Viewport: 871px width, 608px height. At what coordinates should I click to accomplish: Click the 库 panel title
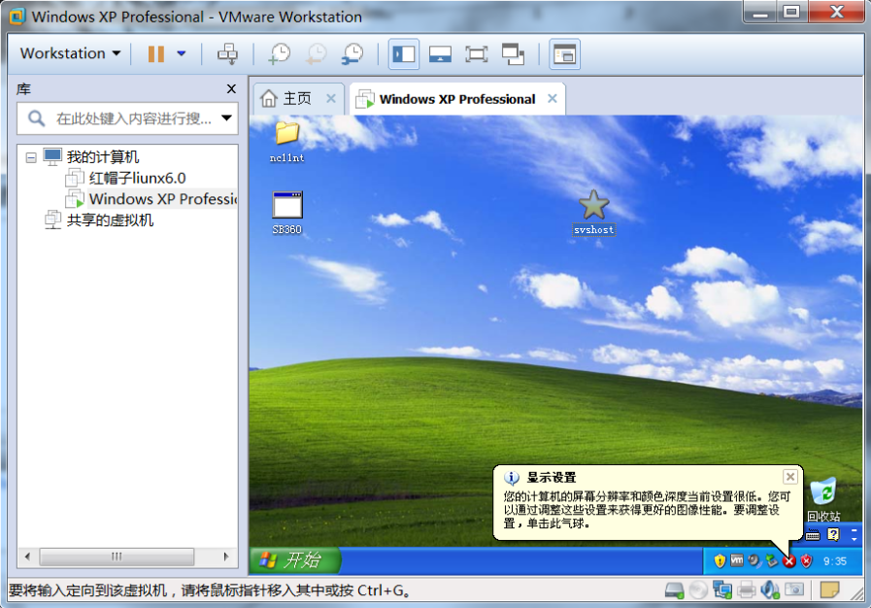(x=24, y=89)
